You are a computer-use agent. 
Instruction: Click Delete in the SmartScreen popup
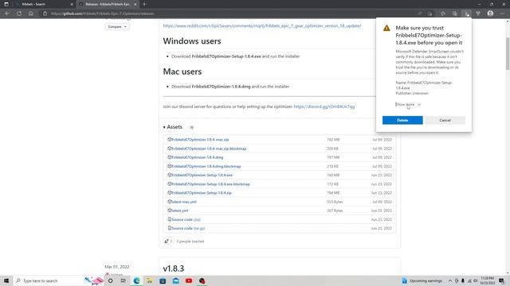tap(402, 120)
